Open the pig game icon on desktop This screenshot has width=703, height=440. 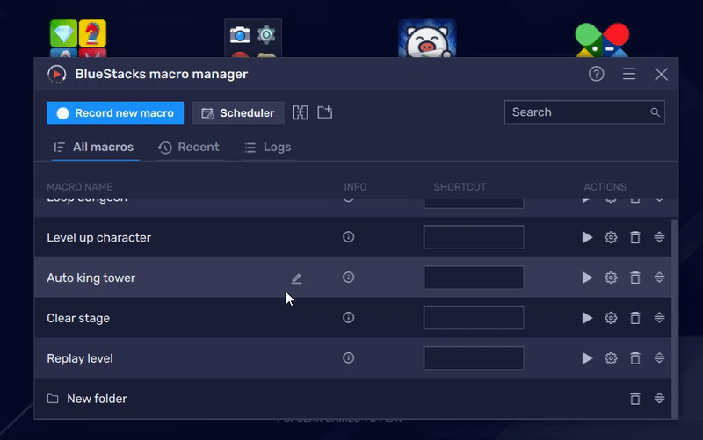(427, 39)
